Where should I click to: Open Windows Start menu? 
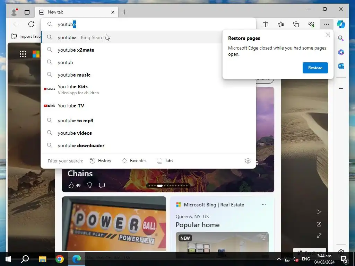[x=8, y=259]
